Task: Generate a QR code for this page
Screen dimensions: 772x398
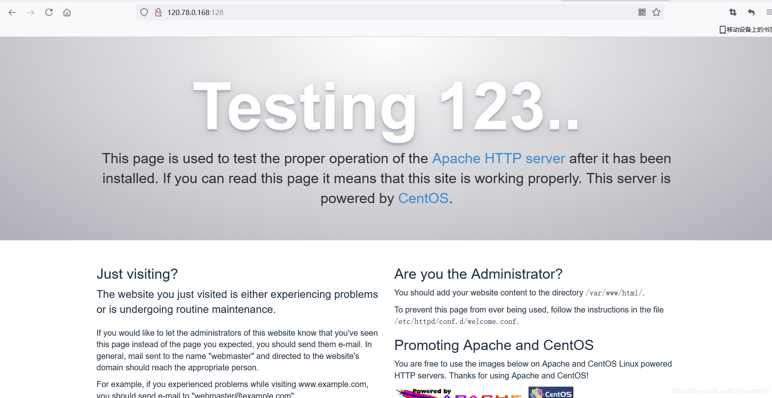Action: point(642,13)
